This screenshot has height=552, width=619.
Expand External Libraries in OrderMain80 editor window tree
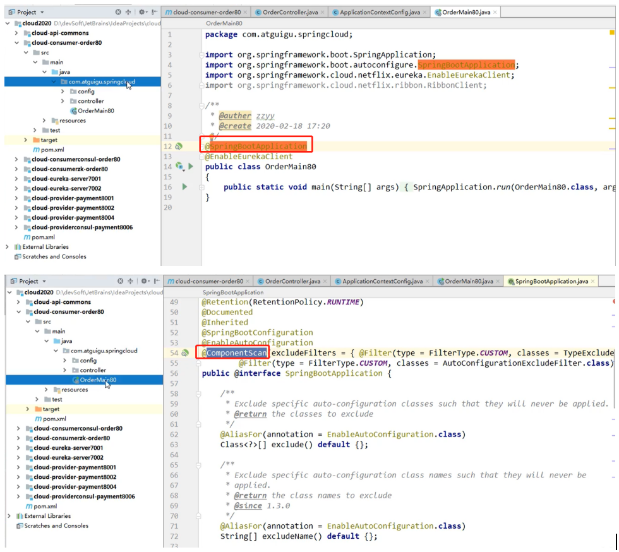(x=7, y=247)
